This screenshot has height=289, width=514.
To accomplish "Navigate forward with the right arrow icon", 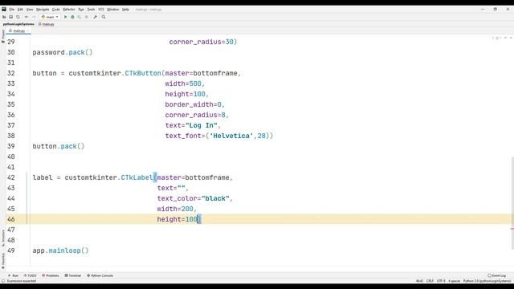I will 34,17.
